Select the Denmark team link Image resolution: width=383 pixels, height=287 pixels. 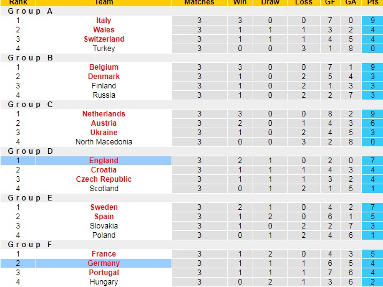click(104, 77)
